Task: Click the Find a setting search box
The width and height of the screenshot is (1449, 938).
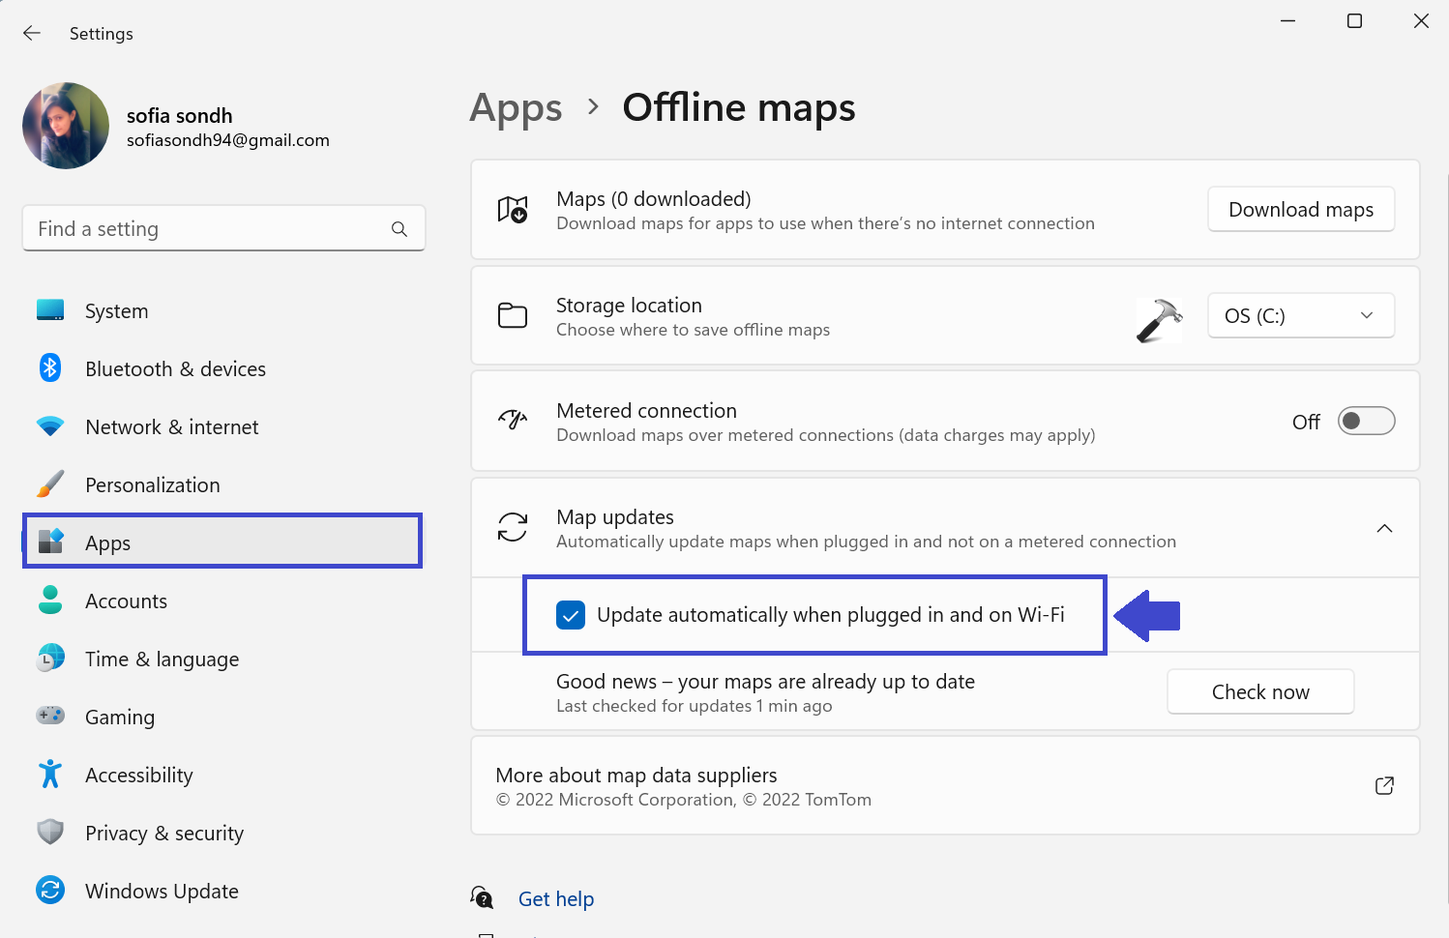Action: (x=208, y=229)
